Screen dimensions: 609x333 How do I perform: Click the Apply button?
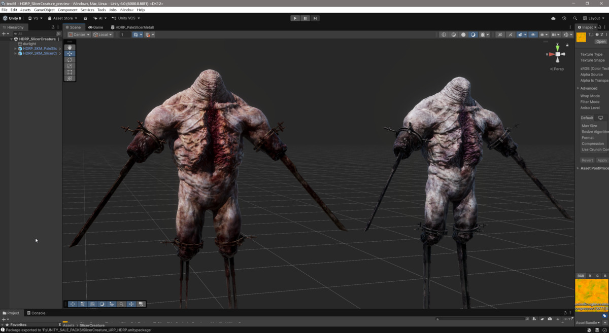point(602,160)
